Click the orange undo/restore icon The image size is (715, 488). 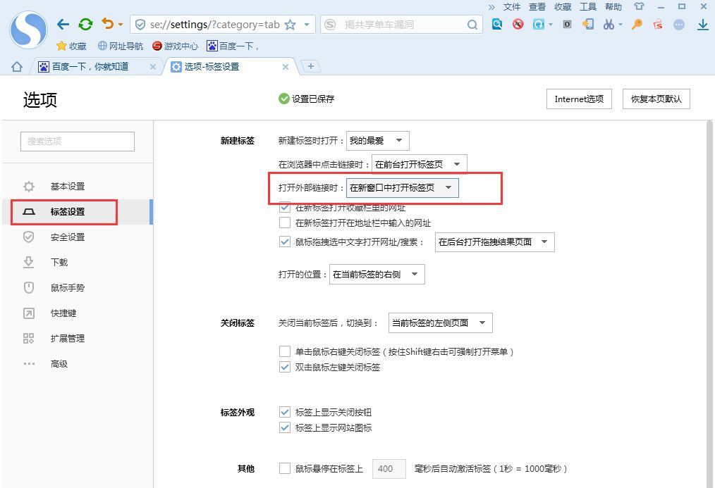tap(108, 25)
